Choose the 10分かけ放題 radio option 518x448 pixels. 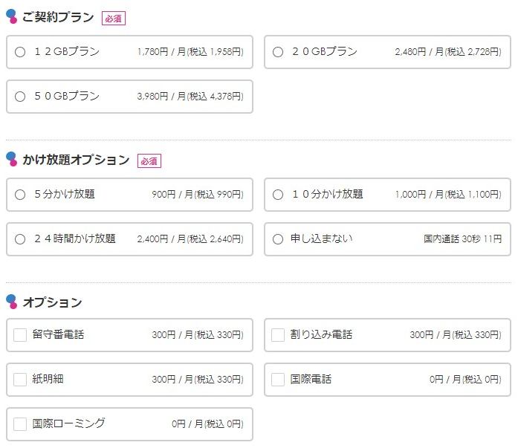tap(278, 195)
